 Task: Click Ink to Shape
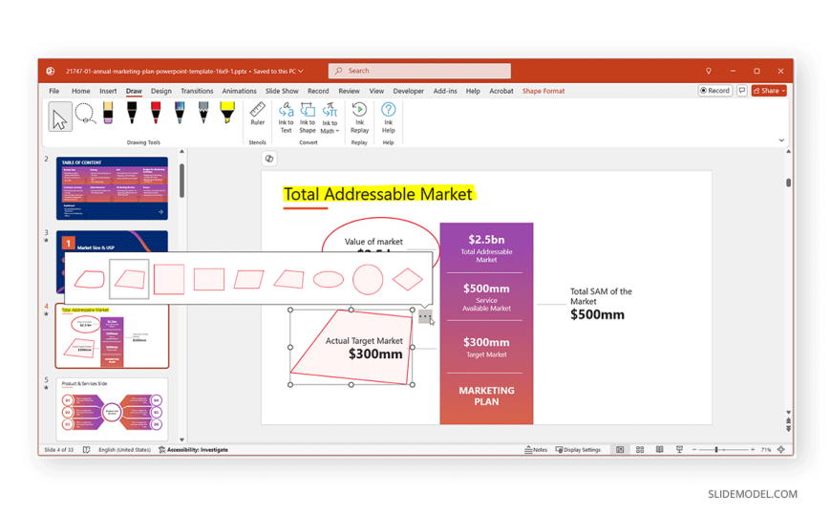[x=308, y=118]
